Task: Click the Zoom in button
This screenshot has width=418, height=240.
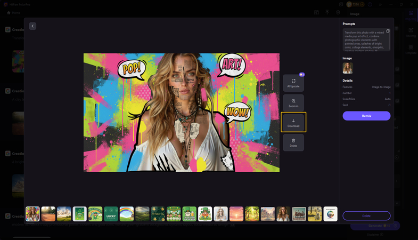Action: (293, 103)
